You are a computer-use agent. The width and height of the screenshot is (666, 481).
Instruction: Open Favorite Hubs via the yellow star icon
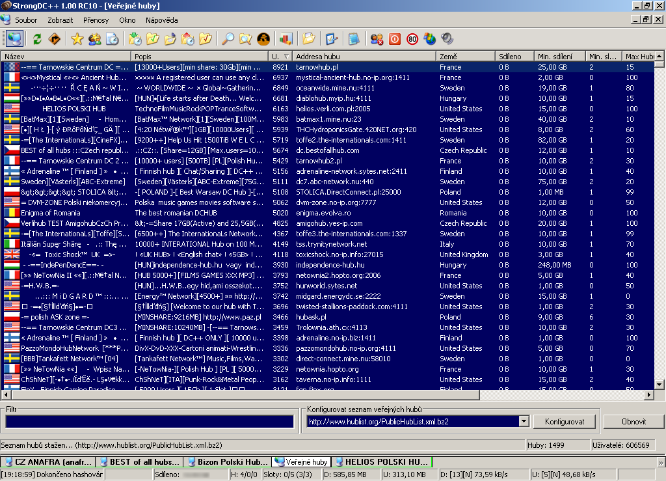tap(77, 39)
